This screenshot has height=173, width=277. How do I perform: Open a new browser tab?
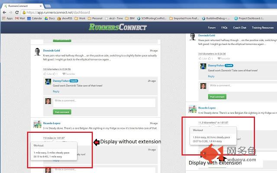(x=48, y=6)
